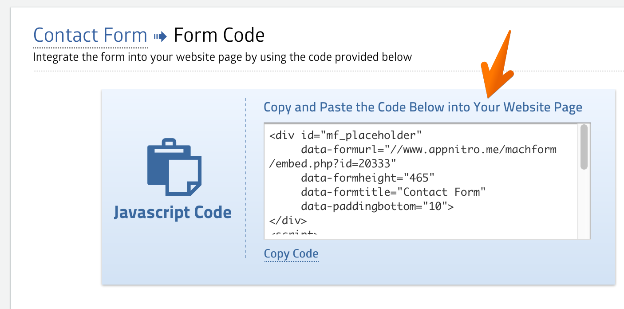Click the breadcrumb arrow icon
Image resolution: width=624 pixels, height=309 pixels.
(x=160, y=36)
